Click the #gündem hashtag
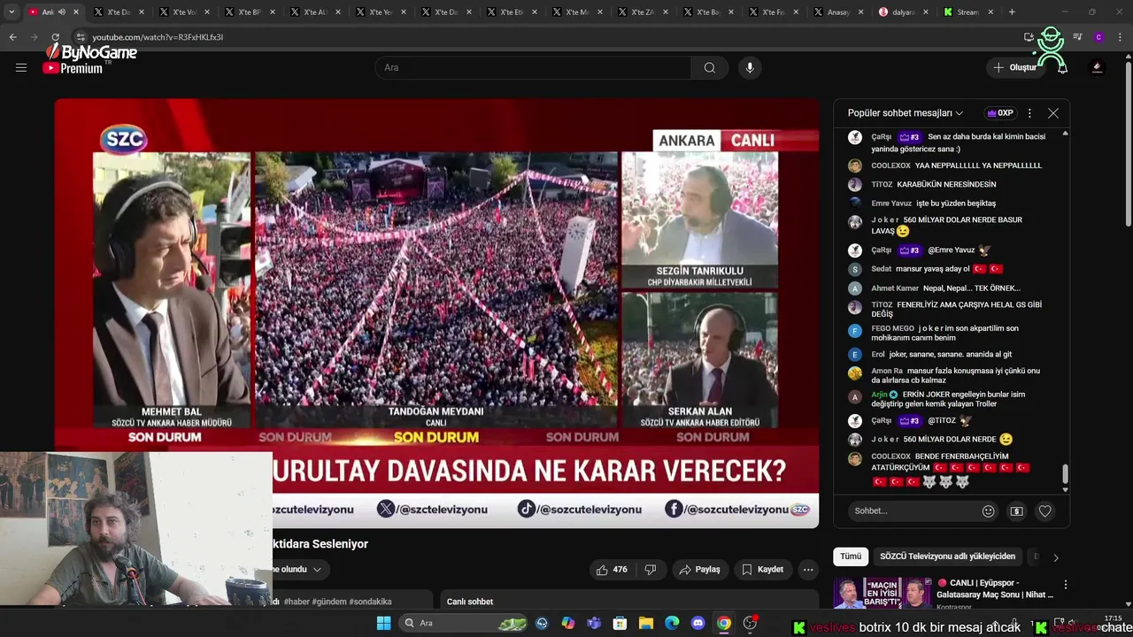Viewport: 1133px width, 637px height. point(328,602)
